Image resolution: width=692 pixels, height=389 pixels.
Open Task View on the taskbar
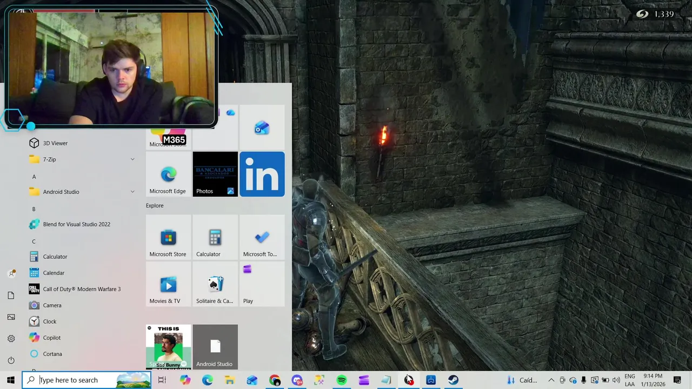[x=162, y=380]
